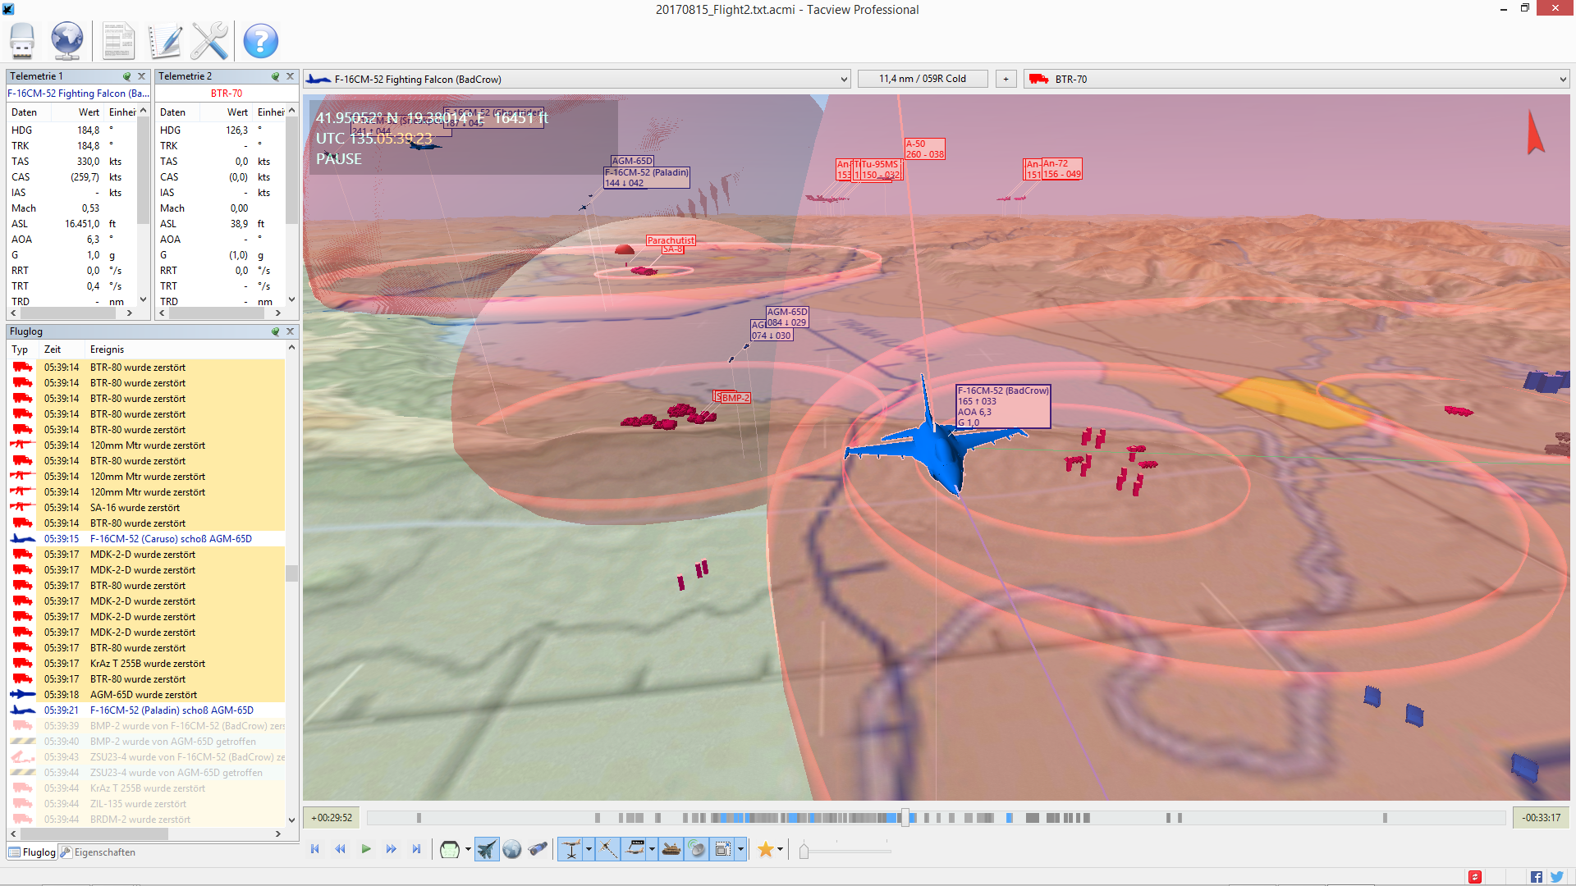This screenshot has height=886, width=1576.
Task: Select the satellite camera view icon
Action: (538, 850)
